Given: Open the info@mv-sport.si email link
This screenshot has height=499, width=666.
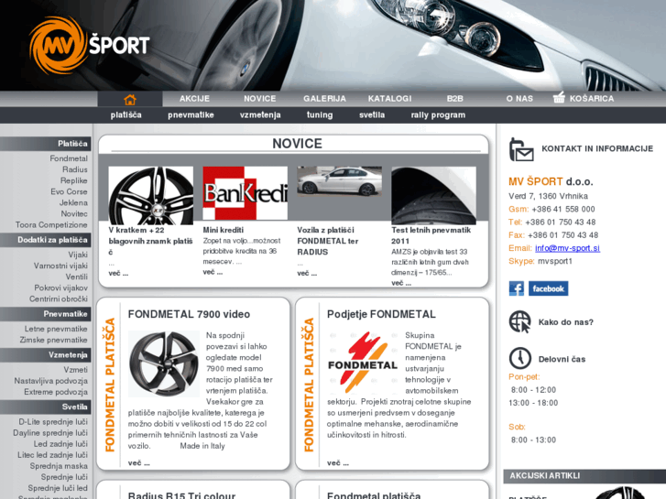Looking at the screenshot, I should (x=567, y=248).
